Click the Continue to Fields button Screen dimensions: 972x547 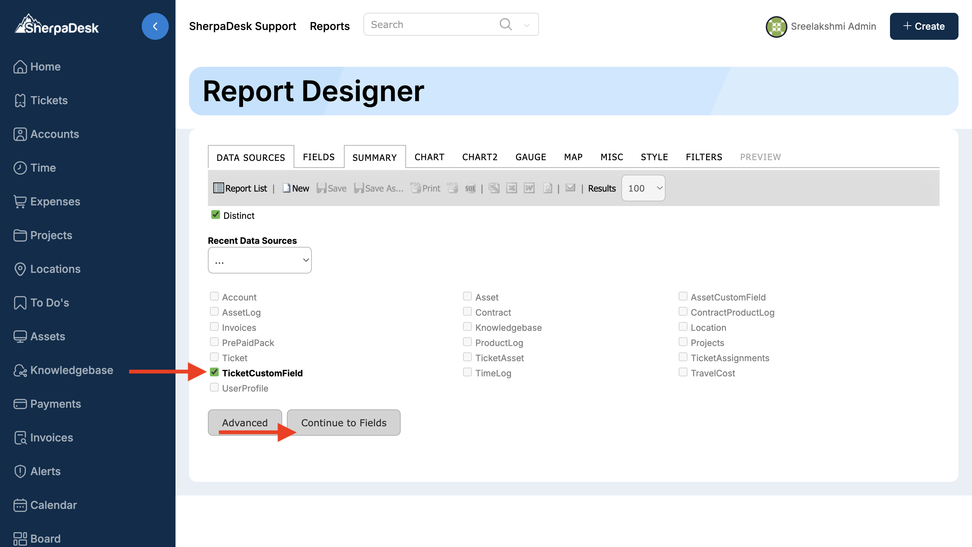(x=343, y=422)
